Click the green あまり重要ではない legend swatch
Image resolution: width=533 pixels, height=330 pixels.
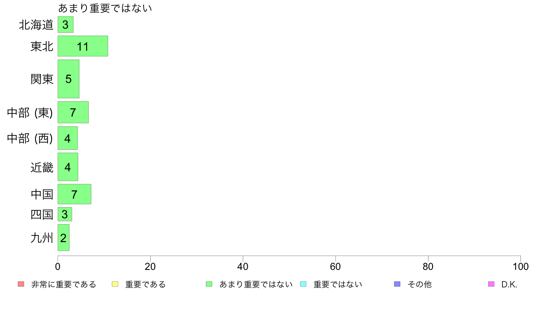209,284
